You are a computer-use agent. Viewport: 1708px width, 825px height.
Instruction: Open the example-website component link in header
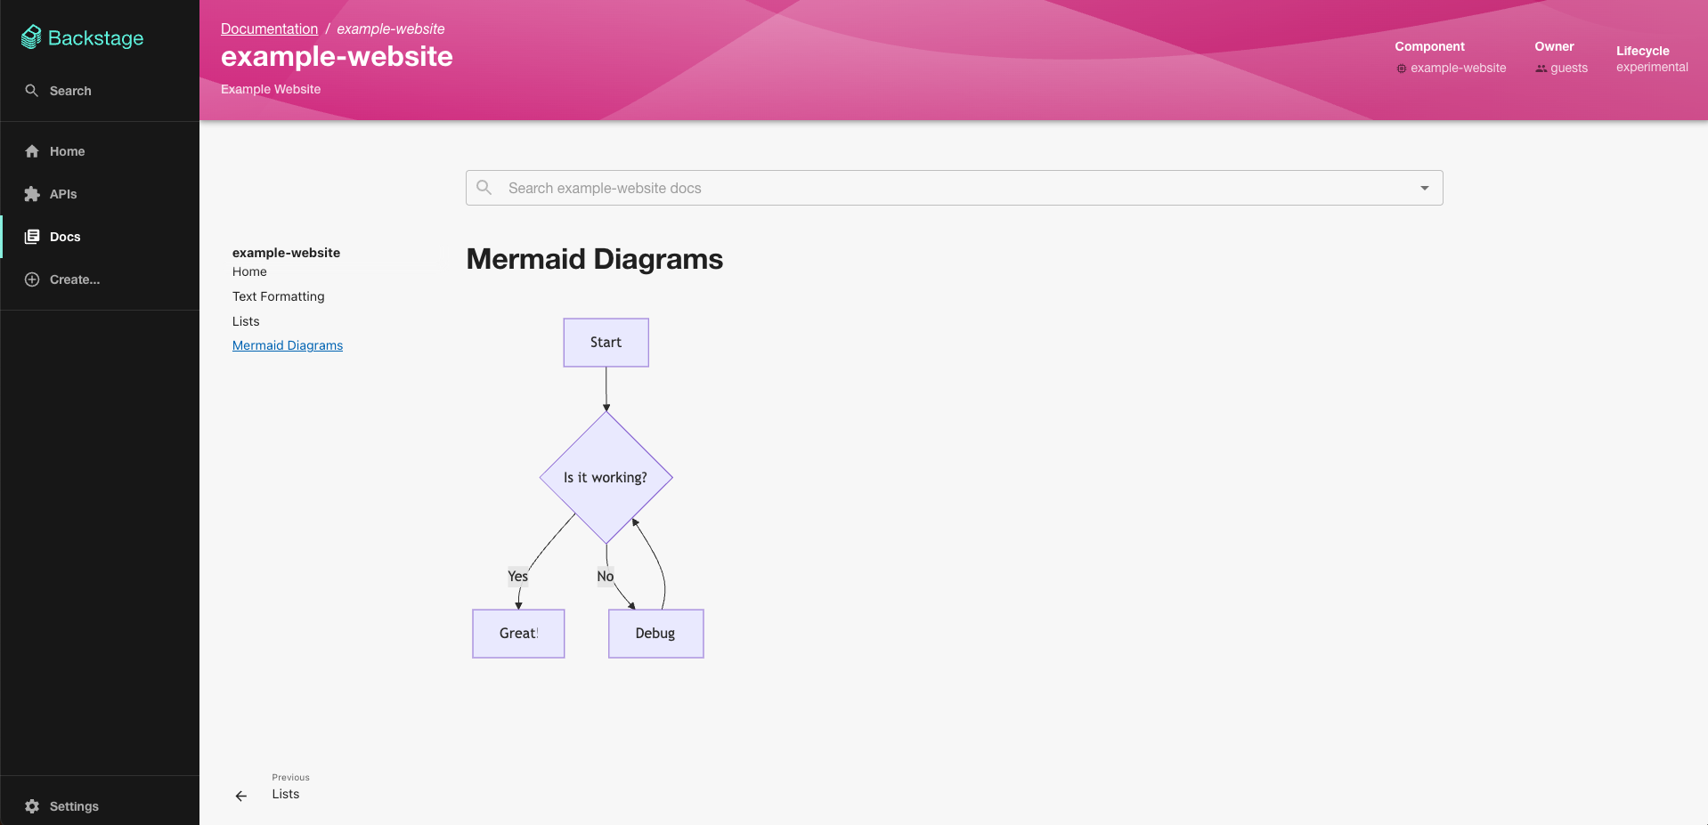[1458, 68]
